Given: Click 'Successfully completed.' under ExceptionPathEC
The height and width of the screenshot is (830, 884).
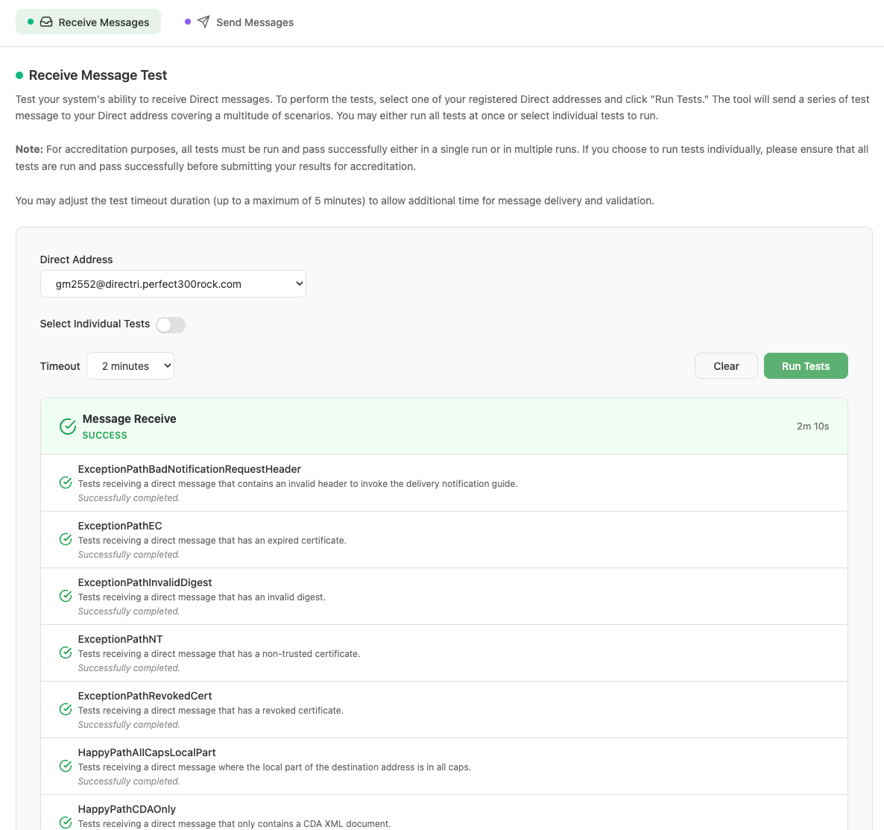Looking at the screenshot, I should coord(128,555).
